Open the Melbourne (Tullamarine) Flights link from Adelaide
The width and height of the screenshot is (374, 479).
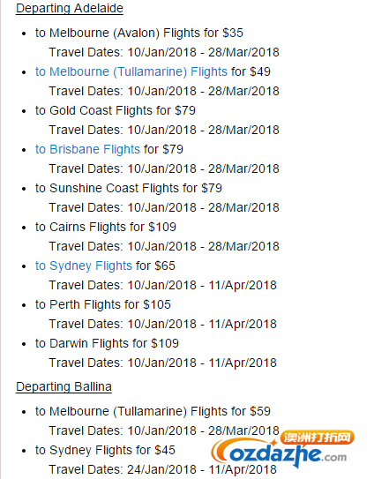(131, 71)
